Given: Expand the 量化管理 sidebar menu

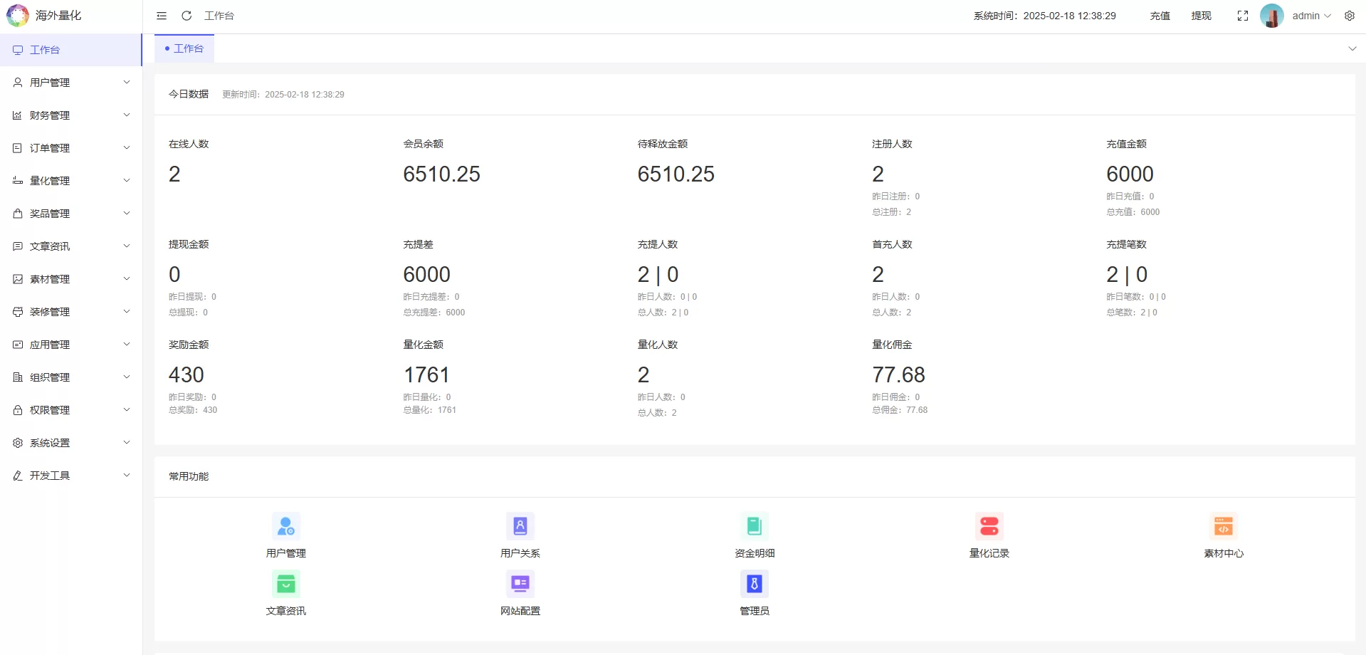Looking at the screenshot, I should (x=71, y=181).
